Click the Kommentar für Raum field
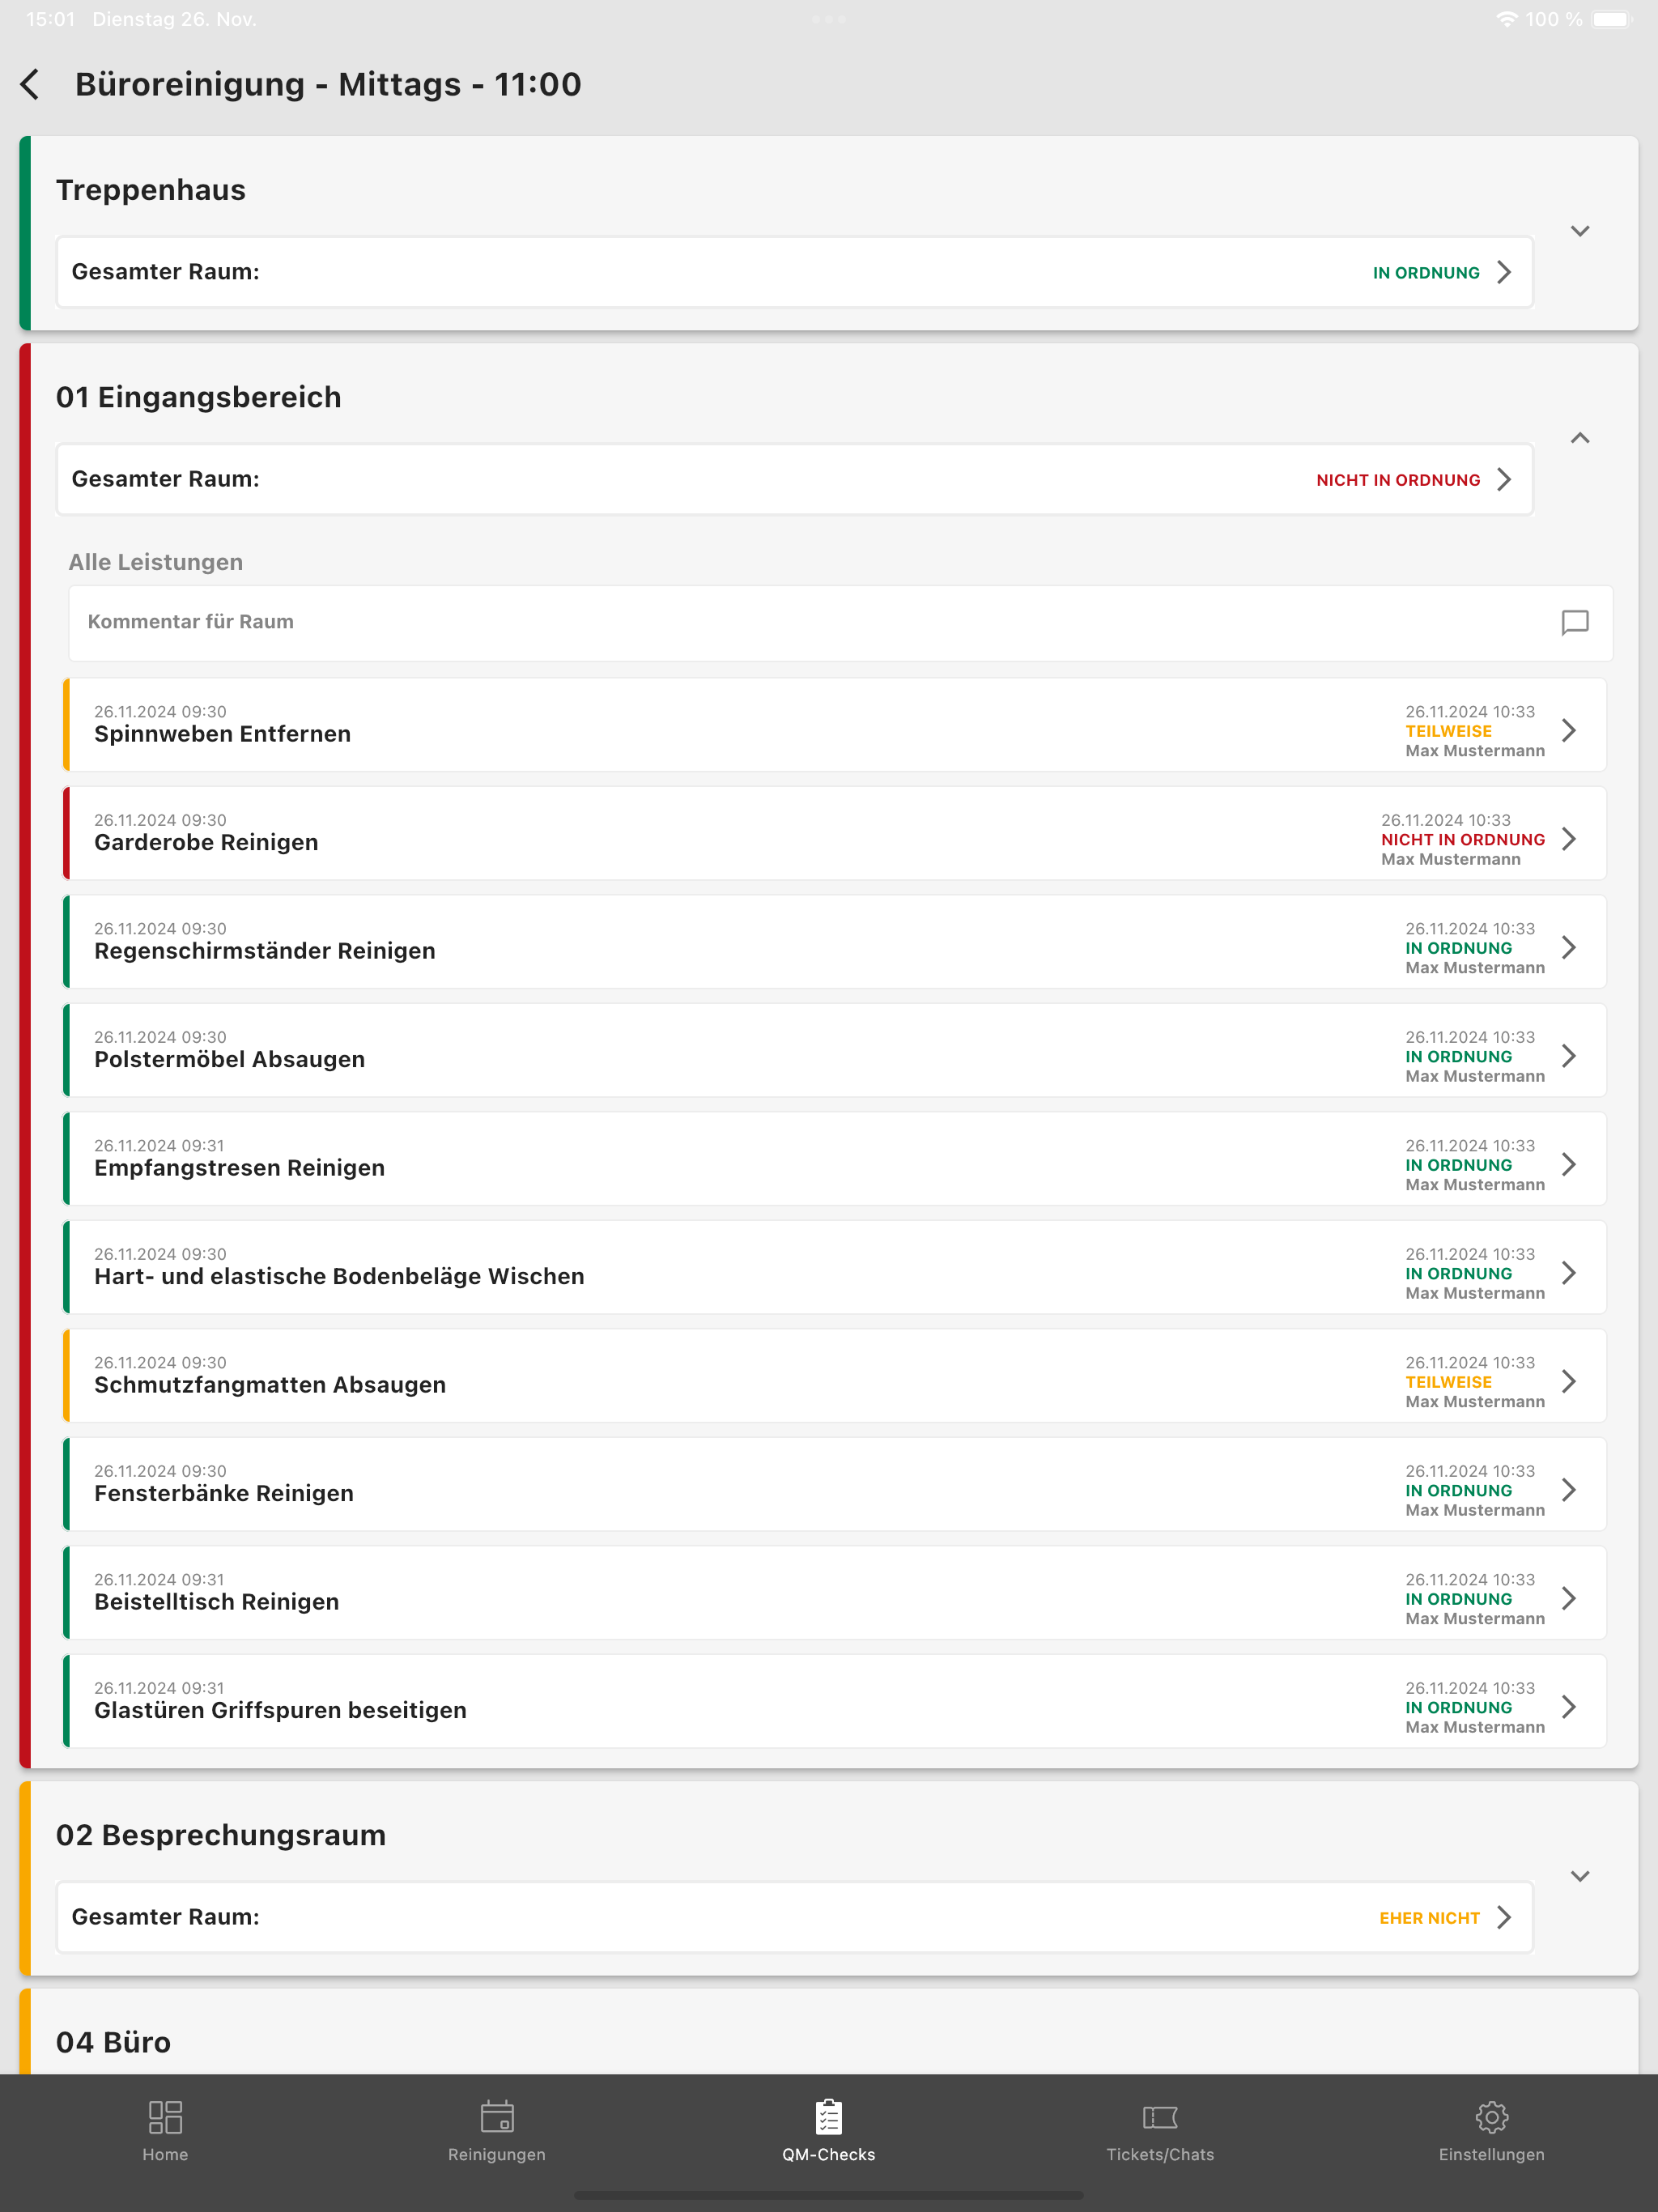This screenshot has width=1658, height=2212. (x=840, y=623)
